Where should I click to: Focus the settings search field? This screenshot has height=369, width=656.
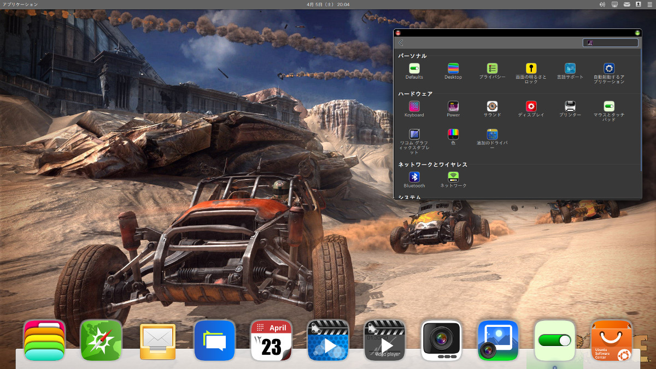[x=611, y=43]
